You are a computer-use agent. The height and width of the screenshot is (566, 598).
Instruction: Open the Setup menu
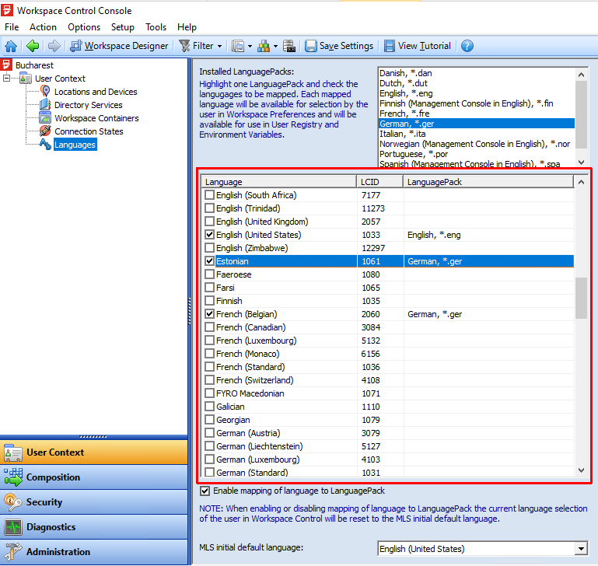[x=123, y=27]
